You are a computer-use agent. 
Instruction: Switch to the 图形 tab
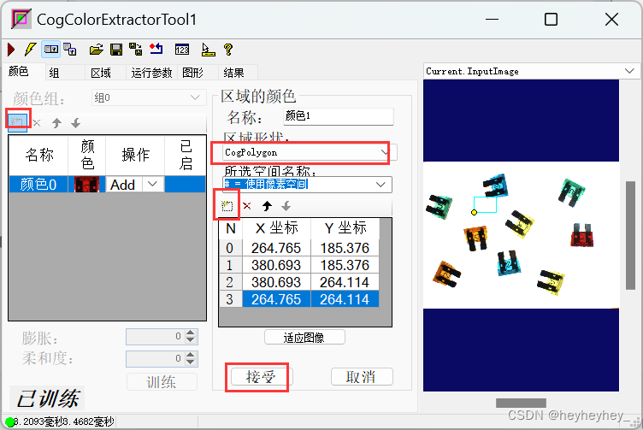pos(192,73)
